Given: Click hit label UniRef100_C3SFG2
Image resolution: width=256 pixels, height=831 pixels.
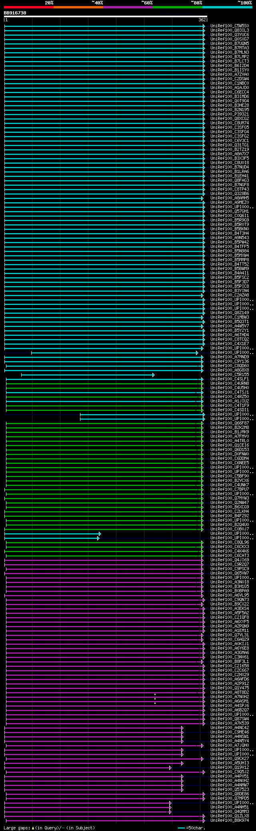Looking at the screenshot, I should click(x=230, y=136).
